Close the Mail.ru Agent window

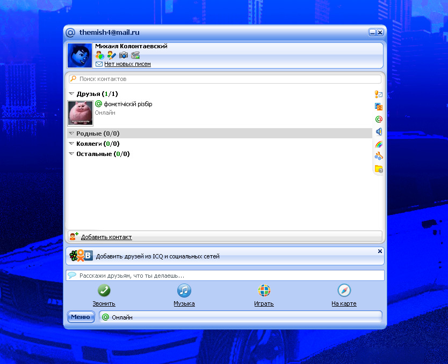click(380, 33)
